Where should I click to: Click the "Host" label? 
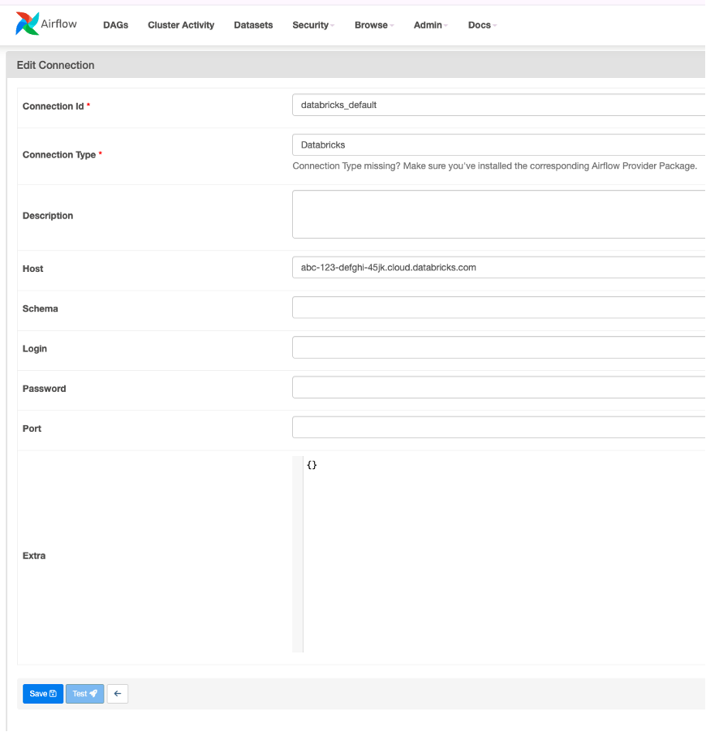tap(32, 269)
